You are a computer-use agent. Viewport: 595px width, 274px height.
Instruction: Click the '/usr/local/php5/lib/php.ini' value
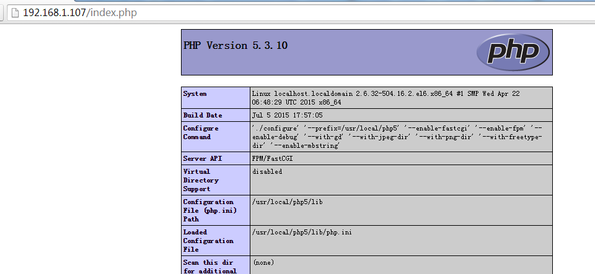click(302, 232)
